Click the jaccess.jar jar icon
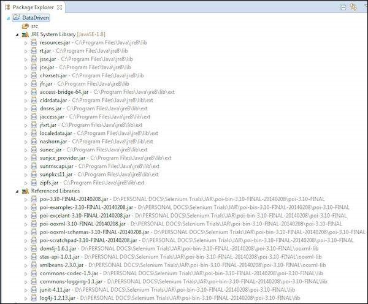Screen dimensions: 368x304 [x=34, y=117]
